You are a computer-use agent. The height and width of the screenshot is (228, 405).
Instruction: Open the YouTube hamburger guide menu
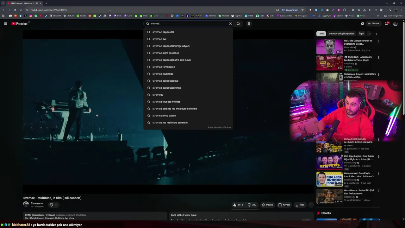[x=5, y=23]
